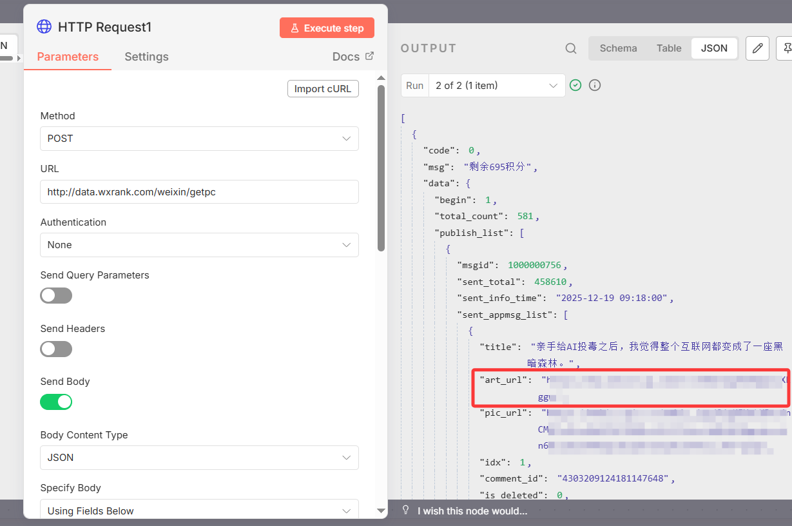Click the Import cURL button
The image size is (792, 526).
(x=323, y=89)
